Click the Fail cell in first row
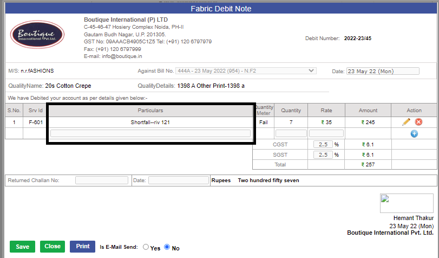The width and height of the screenshot is (439, 258). [264, 122]
